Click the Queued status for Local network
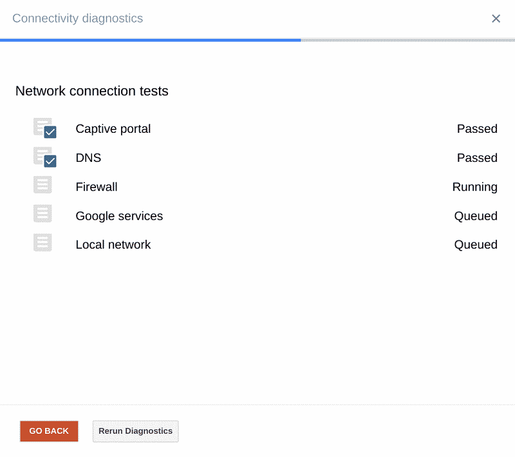The height and width of the screenshot is (457, 515). [x=476, y=245]
